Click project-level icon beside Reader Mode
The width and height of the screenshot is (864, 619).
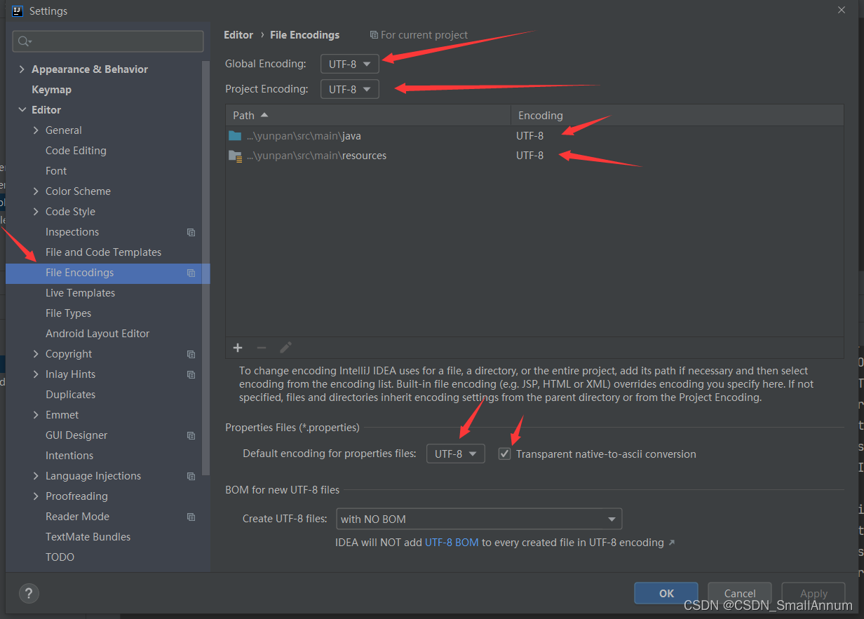point(191,517)
